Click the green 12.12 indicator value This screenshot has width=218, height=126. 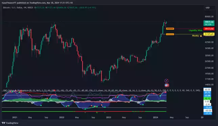tap(207, 99)
